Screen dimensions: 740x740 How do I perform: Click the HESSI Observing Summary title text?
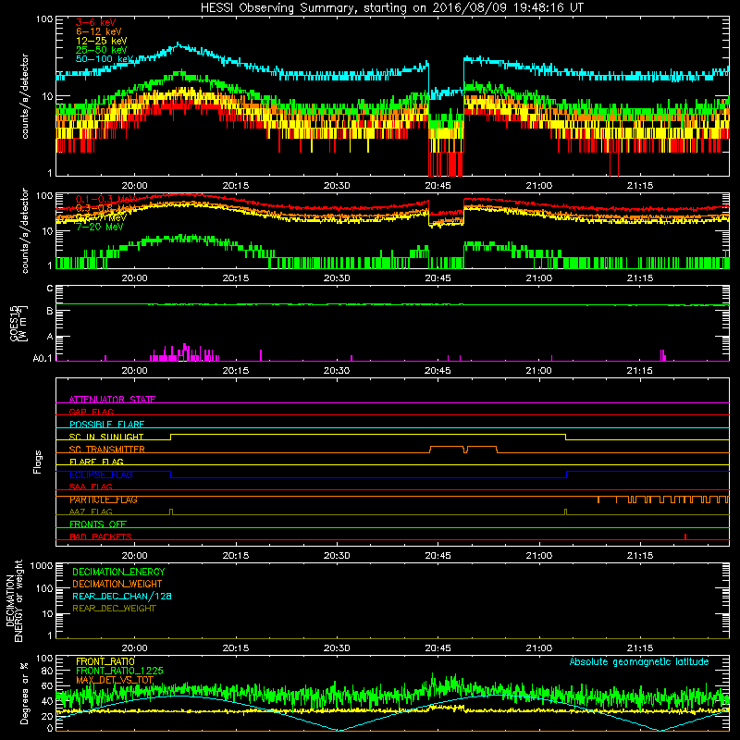tap(391, 8)
